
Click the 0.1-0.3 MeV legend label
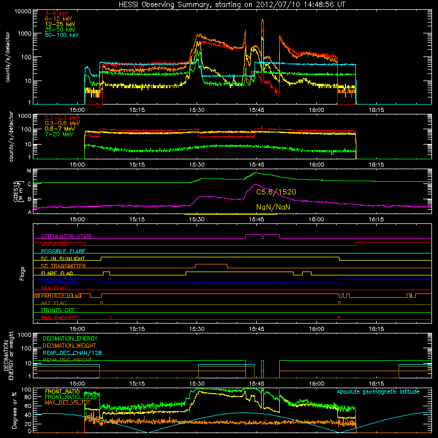click(x=62, y=118)
